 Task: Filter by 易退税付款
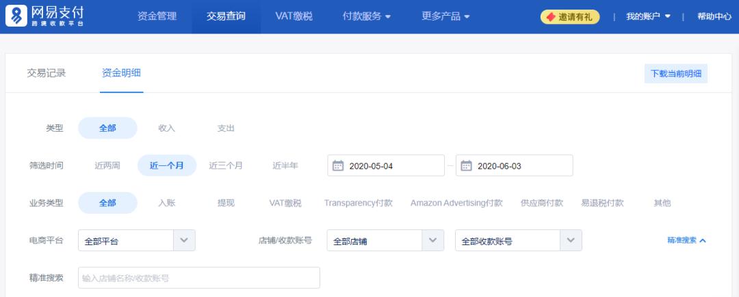click(x=602, y=203)
